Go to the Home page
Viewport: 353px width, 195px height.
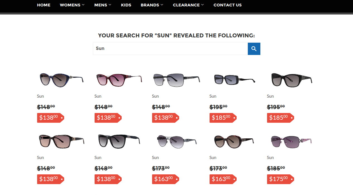[x=44, y=5]
